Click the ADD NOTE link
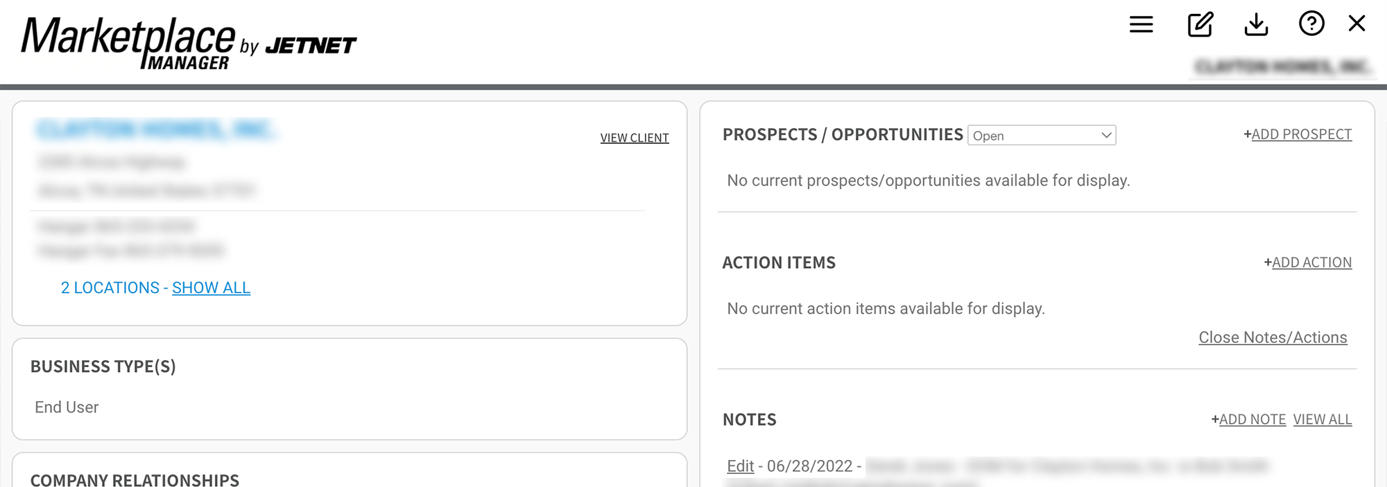Viewport: 1387px width, 487px height. coord(1252,419)
